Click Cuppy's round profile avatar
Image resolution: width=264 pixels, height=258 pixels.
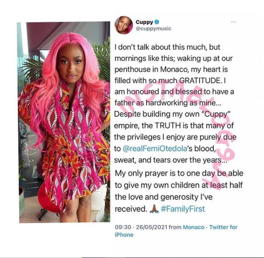tap(124, 25)
